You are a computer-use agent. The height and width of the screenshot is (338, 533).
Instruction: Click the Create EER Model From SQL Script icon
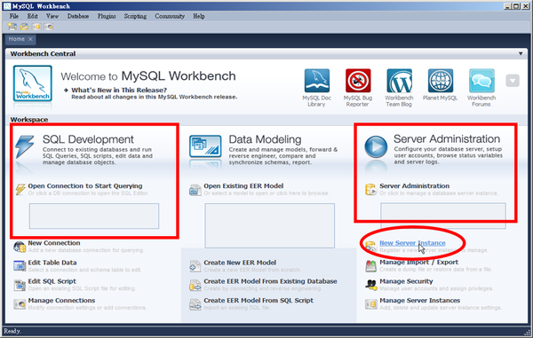[x=195, y=304]
